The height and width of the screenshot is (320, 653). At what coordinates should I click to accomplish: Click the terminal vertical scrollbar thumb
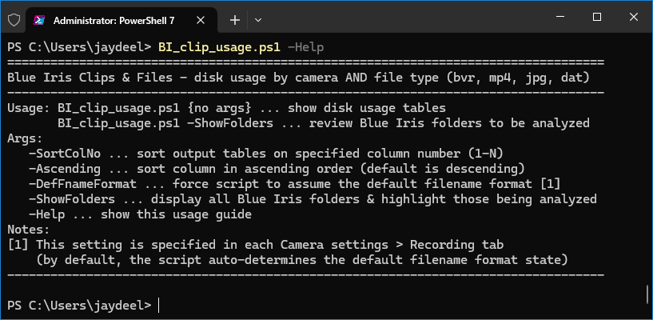click(x=647, y=294)
